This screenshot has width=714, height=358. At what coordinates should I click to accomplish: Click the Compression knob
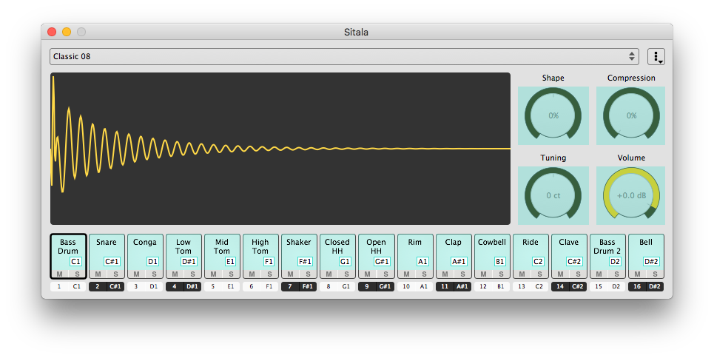(631, 115)
